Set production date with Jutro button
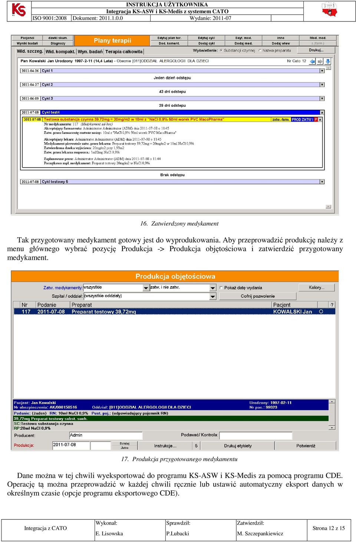The image size is (356, 542). click(x=125, y=448)
